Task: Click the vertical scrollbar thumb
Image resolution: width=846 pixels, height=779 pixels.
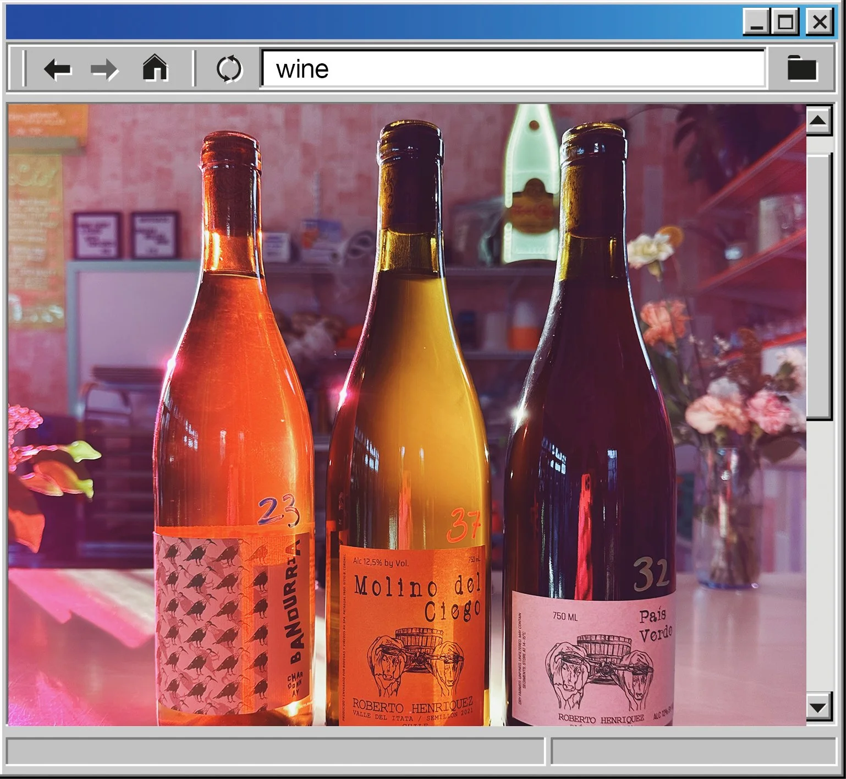Action: pos(819,286)
